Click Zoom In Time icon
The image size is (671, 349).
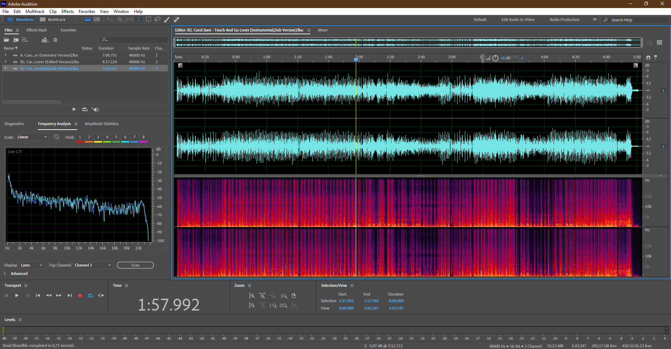coord(262,296)
